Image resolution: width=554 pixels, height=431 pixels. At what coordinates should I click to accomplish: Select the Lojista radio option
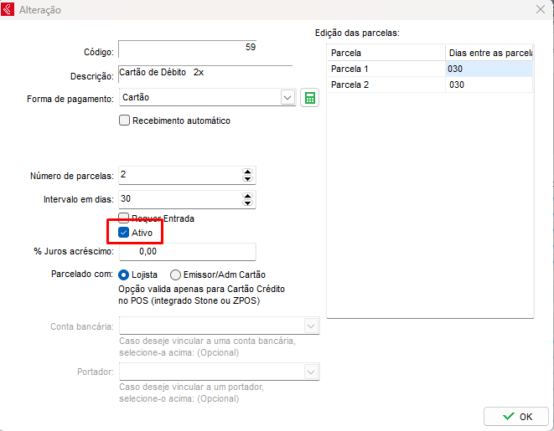[x=124, y=275]
